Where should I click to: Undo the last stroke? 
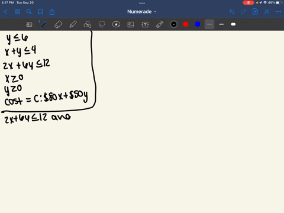232,12
